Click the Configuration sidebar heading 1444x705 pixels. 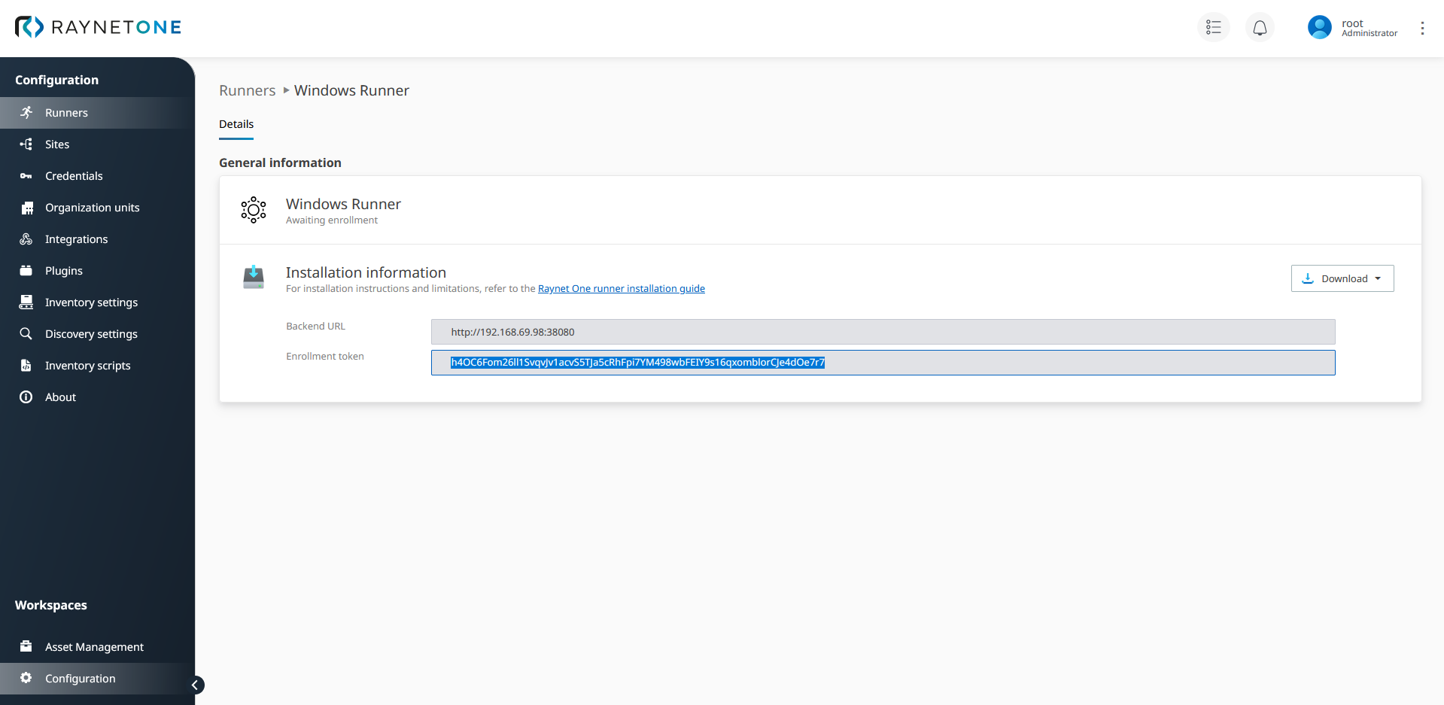56,80
